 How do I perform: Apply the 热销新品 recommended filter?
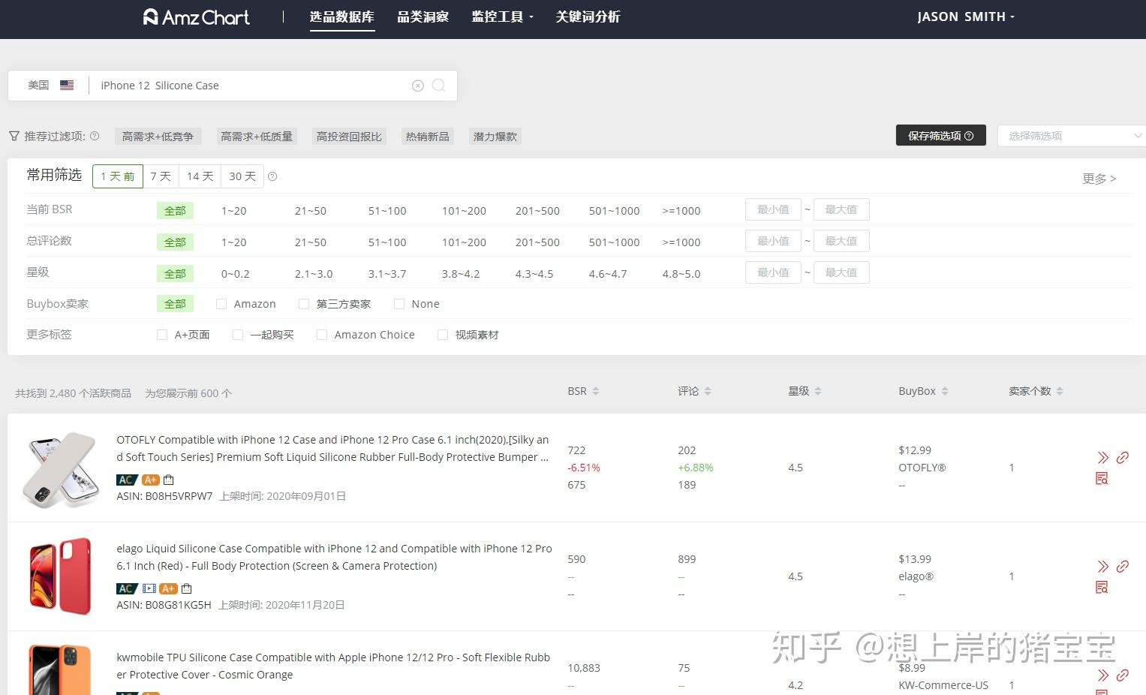(x=427, y=137)
